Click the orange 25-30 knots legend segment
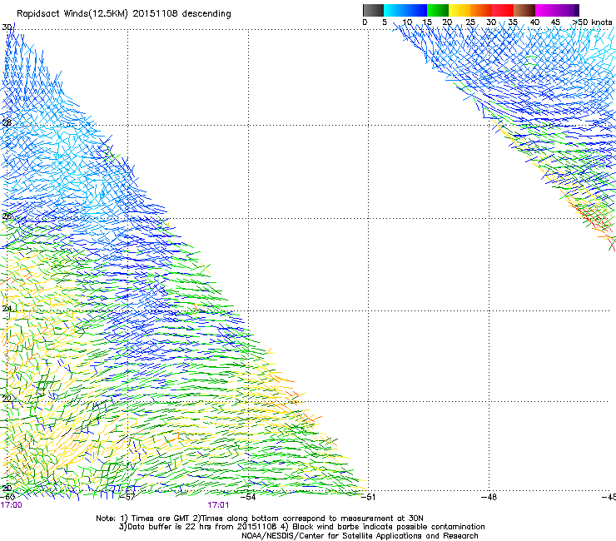This screenshot has width=616, height=541. [x=481, y=10]
